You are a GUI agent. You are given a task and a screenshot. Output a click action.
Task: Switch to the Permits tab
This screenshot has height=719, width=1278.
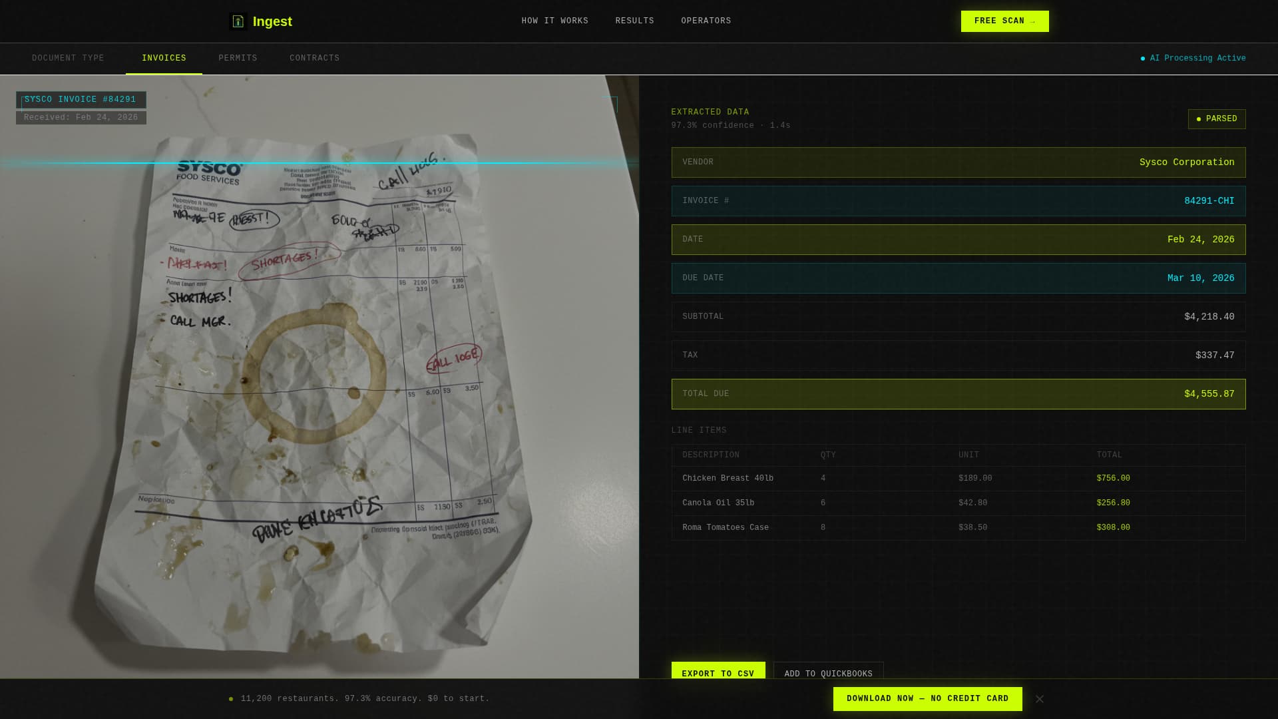point(238,59)
